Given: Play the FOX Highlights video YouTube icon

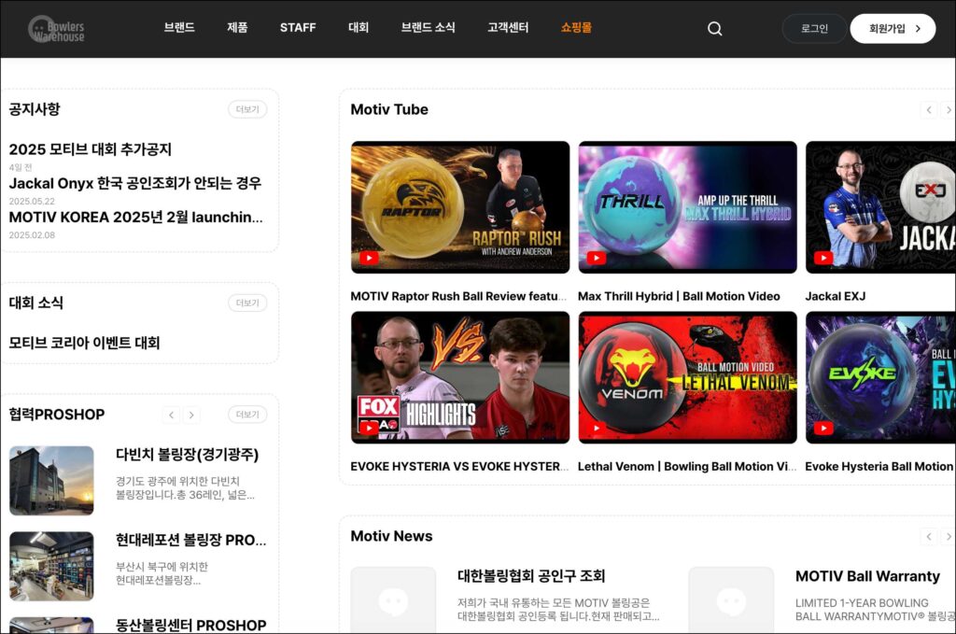Looking at the screenshot, I should click(x=369, y=428).
